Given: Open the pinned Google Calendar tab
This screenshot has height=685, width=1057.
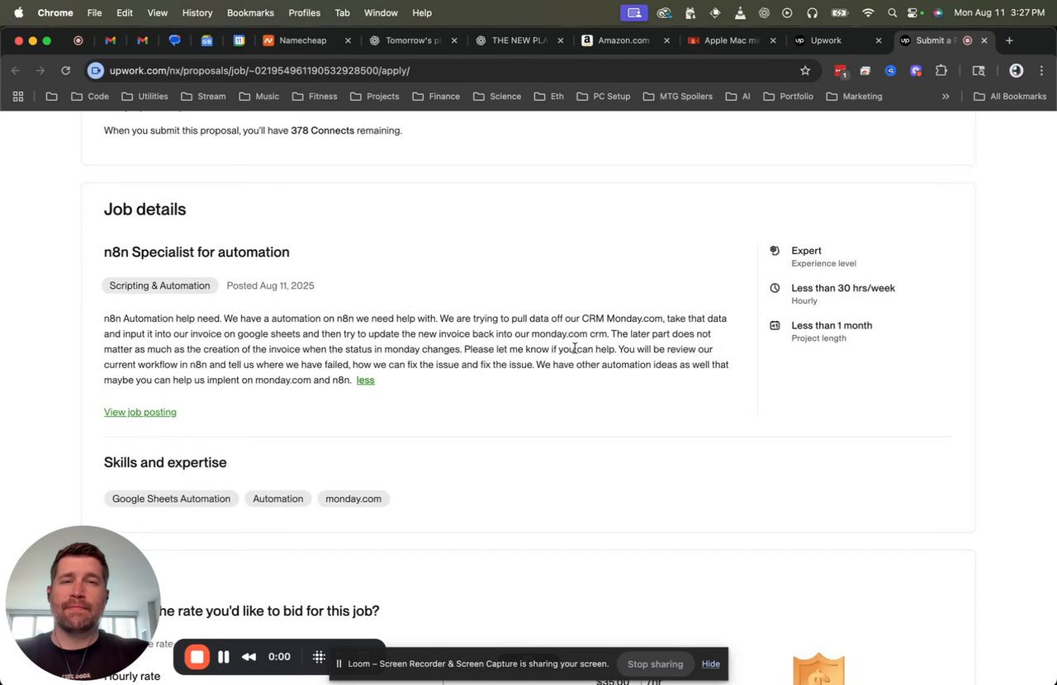Looking at the screenshot, I should 239,40.
